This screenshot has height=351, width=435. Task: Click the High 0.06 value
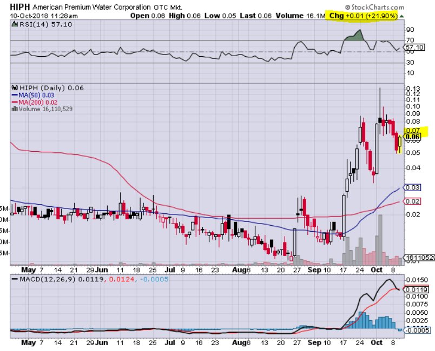click(184, 16)
